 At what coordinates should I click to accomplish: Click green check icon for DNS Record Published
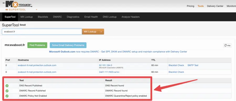[x=7, y=86]
